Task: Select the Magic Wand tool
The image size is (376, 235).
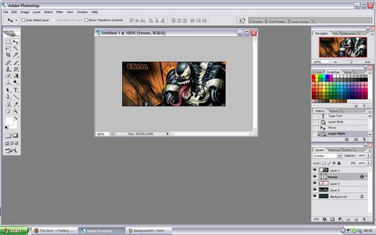Action: (x=16, y=48)
